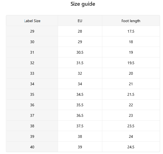163x154 pixels.
Task: Select EU size 34.5 cell
Action: click(80, 94)
